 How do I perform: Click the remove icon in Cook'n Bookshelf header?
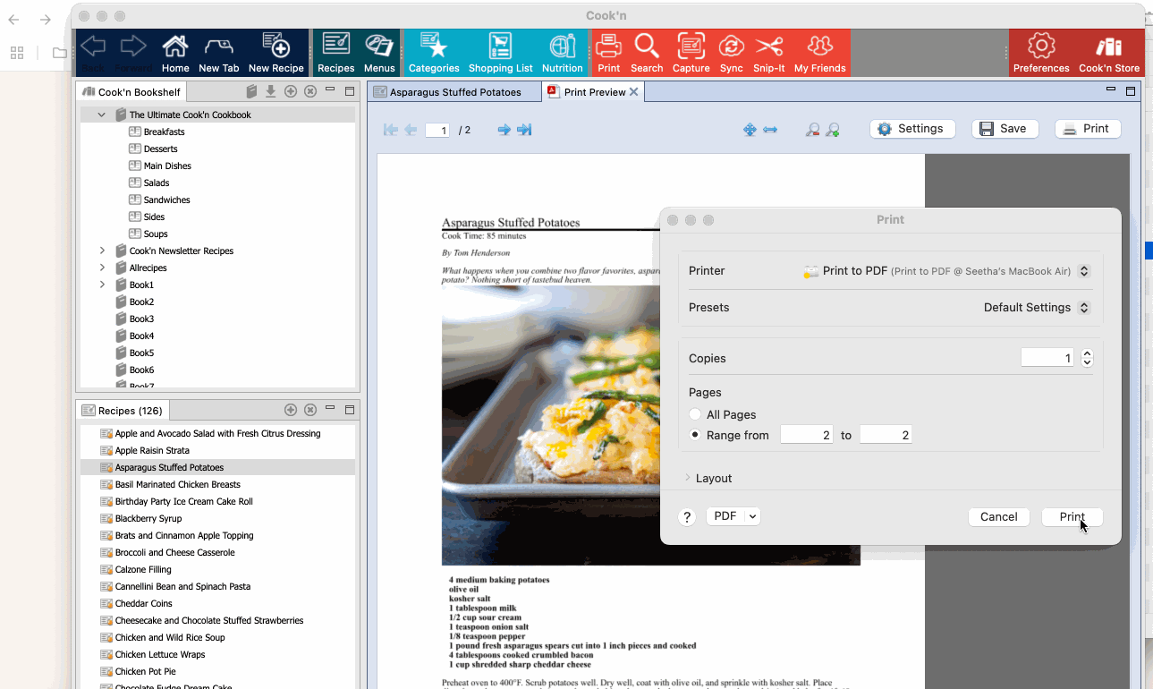[x=310, y=91]
